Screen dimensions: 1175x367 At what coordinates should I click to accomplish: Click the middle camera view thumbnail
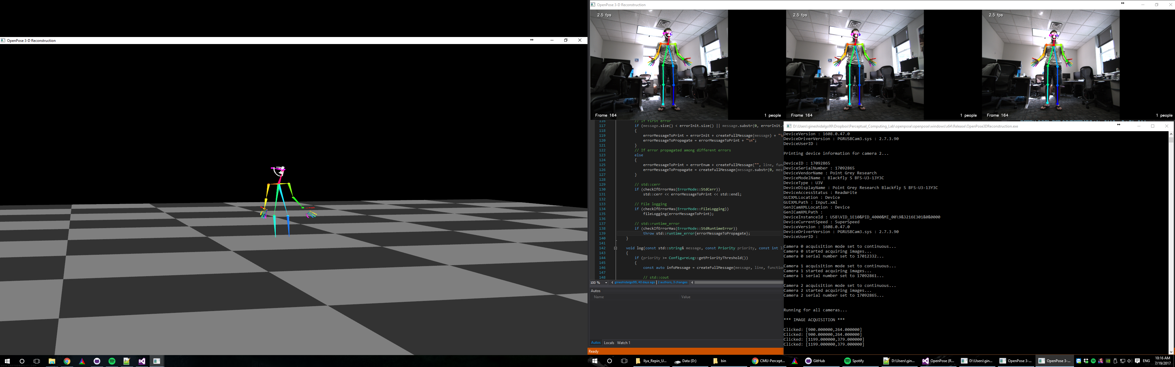[855, 64]
